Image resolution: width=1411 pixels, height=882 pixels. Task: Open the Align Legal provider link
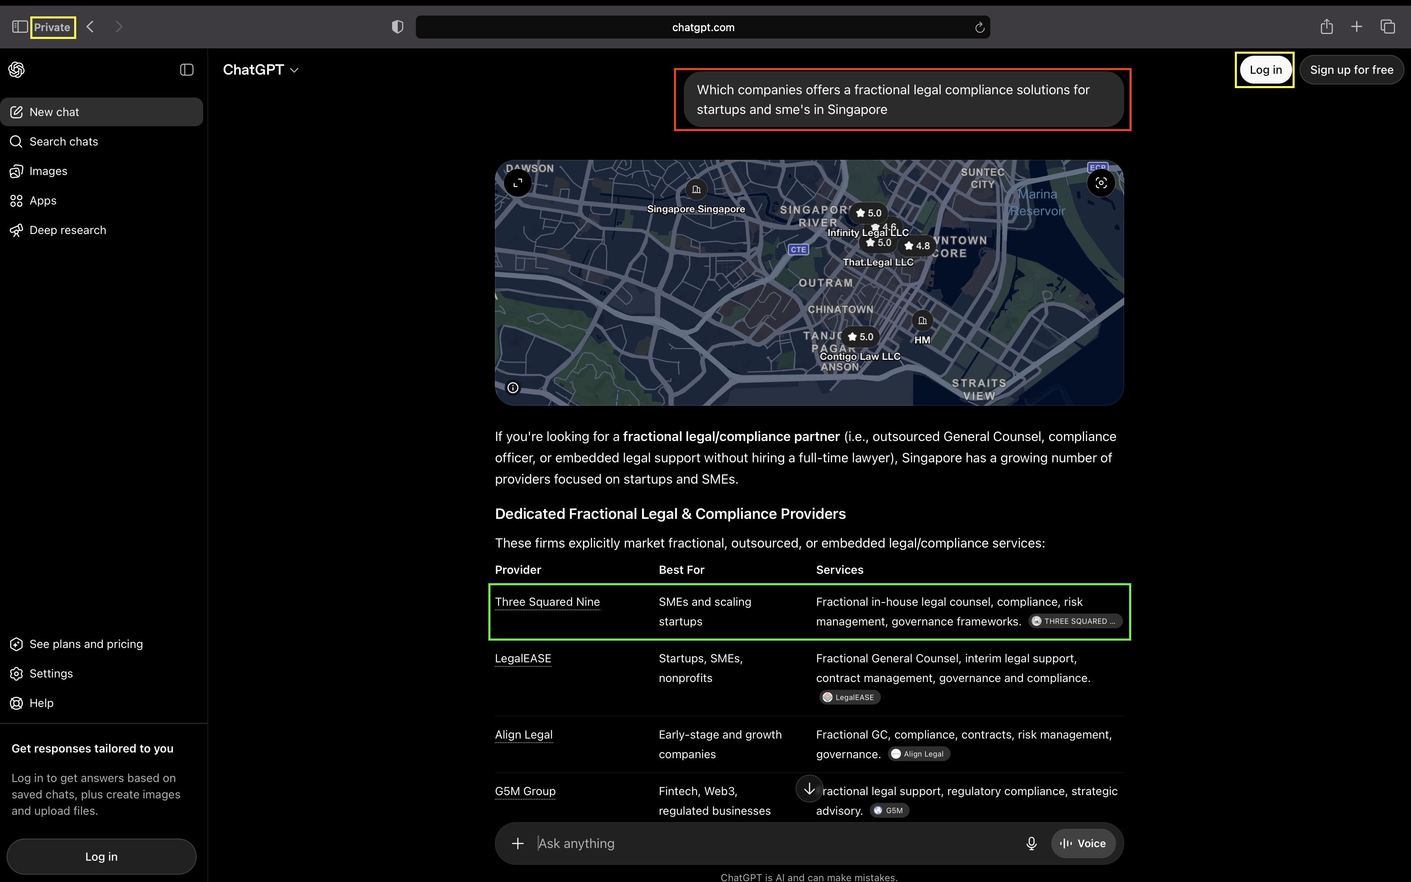click(x=524, y=735)
